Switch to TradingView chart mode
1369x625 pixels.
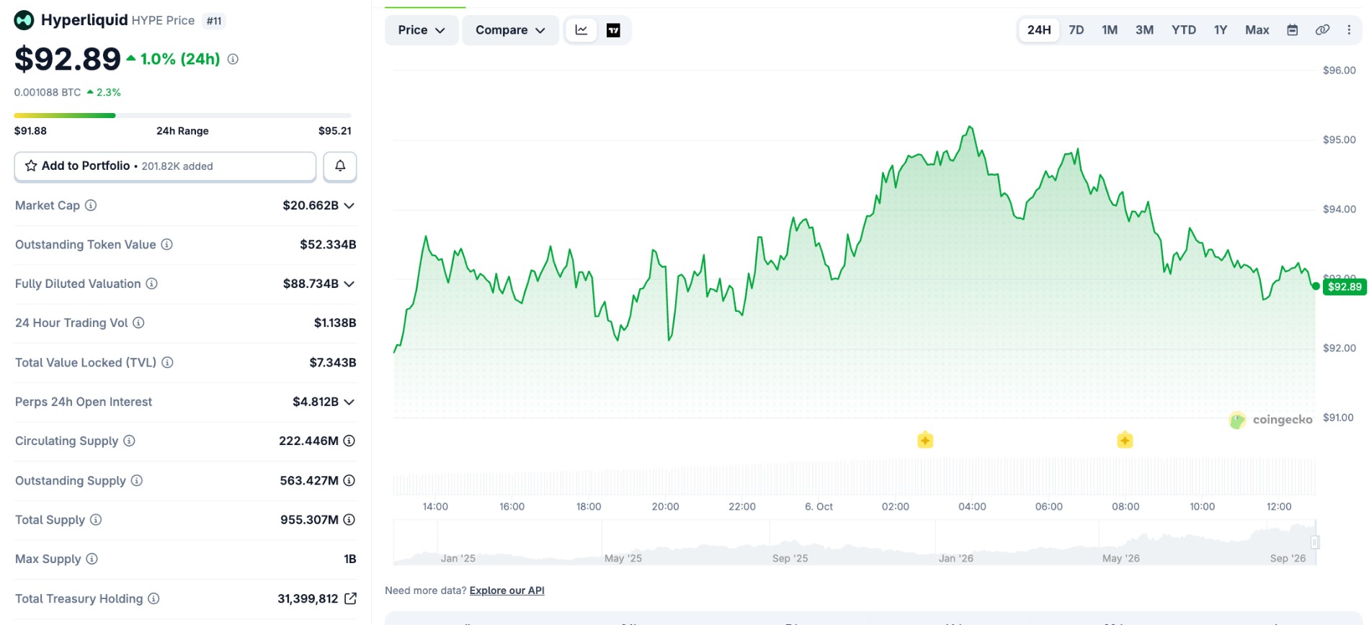point(613,30)
